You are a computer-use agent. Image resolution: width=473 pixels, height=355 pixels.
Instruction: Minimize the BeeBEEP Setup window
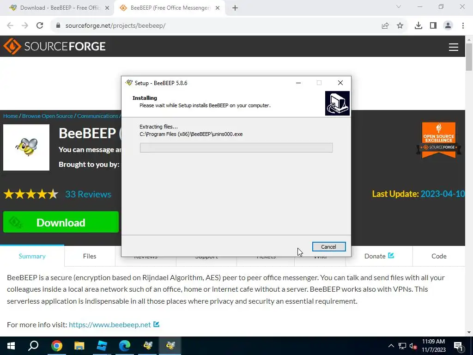298,83
